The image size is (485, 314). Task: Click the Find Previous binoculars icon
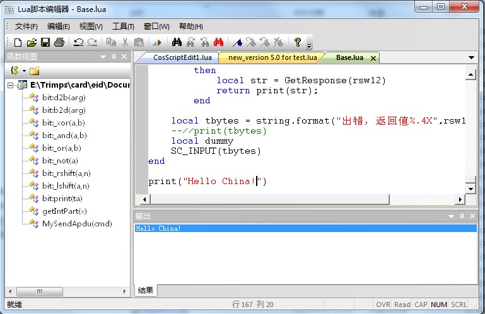[x=204, y=42]
